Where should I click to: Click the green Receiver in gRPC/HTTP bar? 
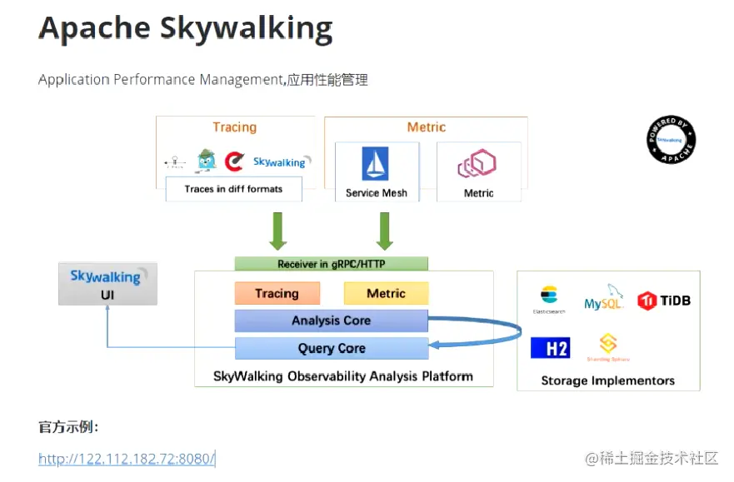pos(332,264)
